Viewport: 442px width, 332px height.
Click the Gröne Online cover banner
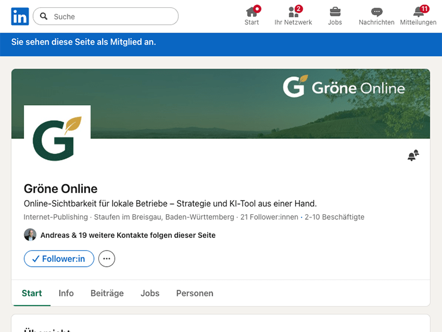point(220,103)
